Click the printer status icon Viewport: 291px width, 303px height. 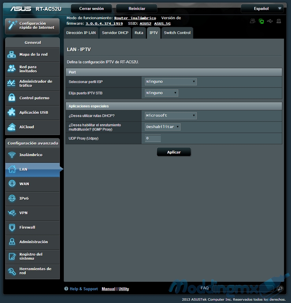(279, 21)
